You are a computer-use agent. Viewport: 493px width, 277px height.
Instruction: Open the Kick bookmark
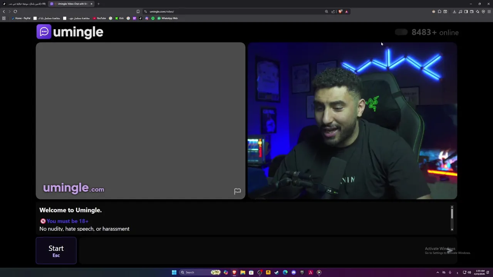(119, 18)
